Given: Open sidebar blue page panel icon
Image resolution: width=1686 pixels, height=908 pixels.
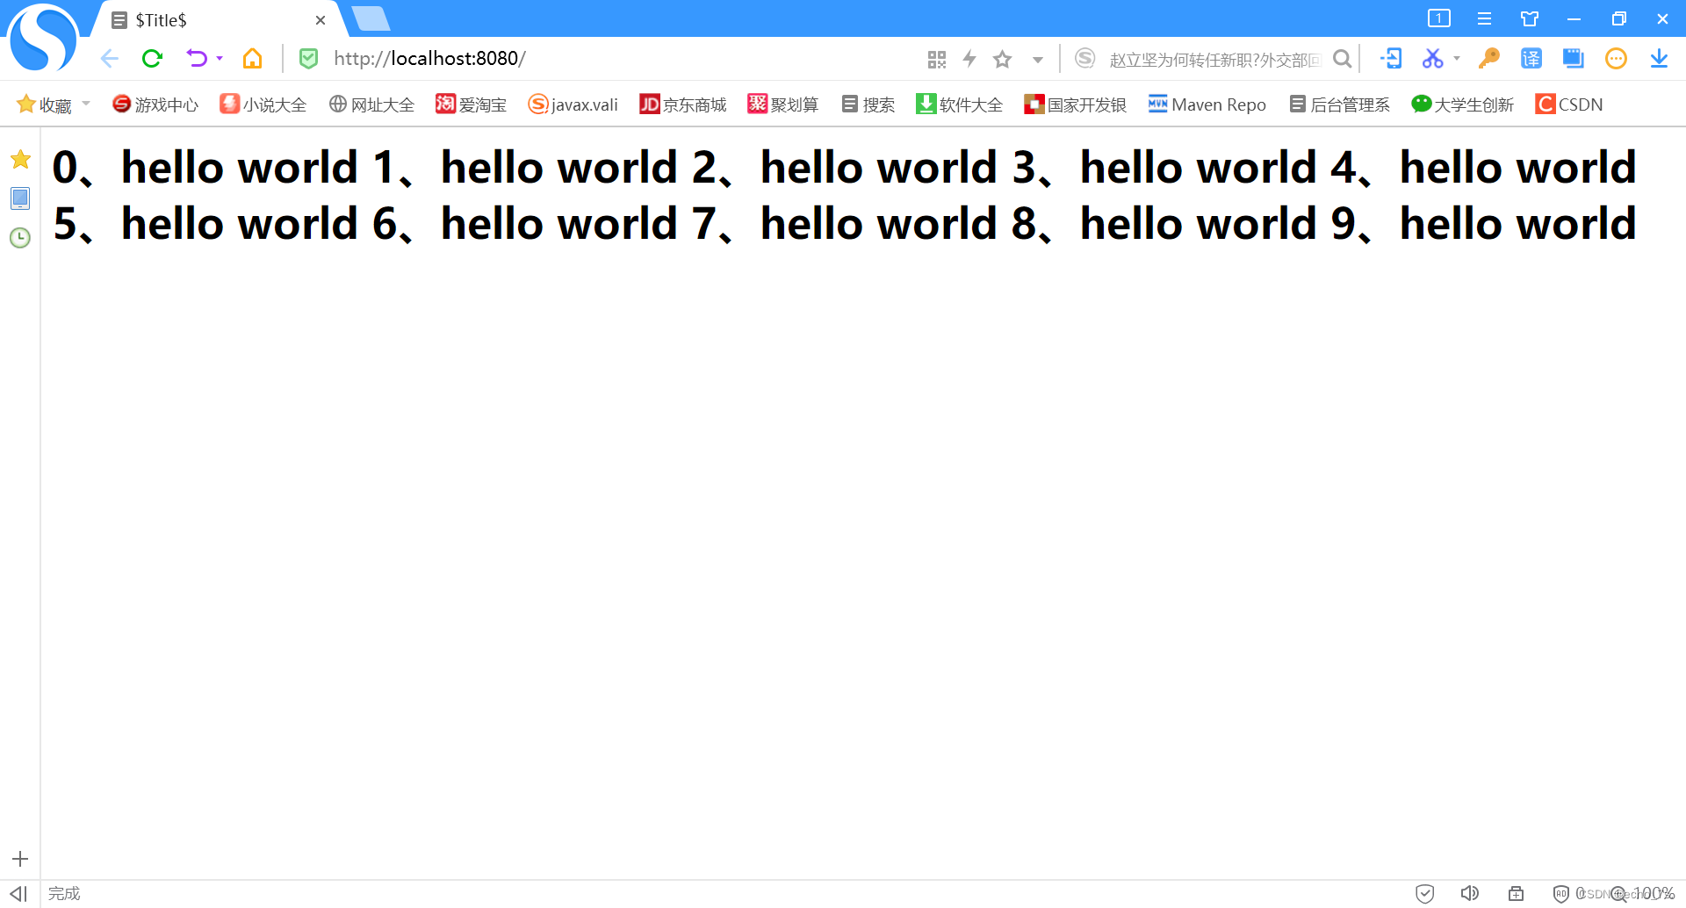Looking at the screenshot, I should pyautogui.click(x=20, y=198).
